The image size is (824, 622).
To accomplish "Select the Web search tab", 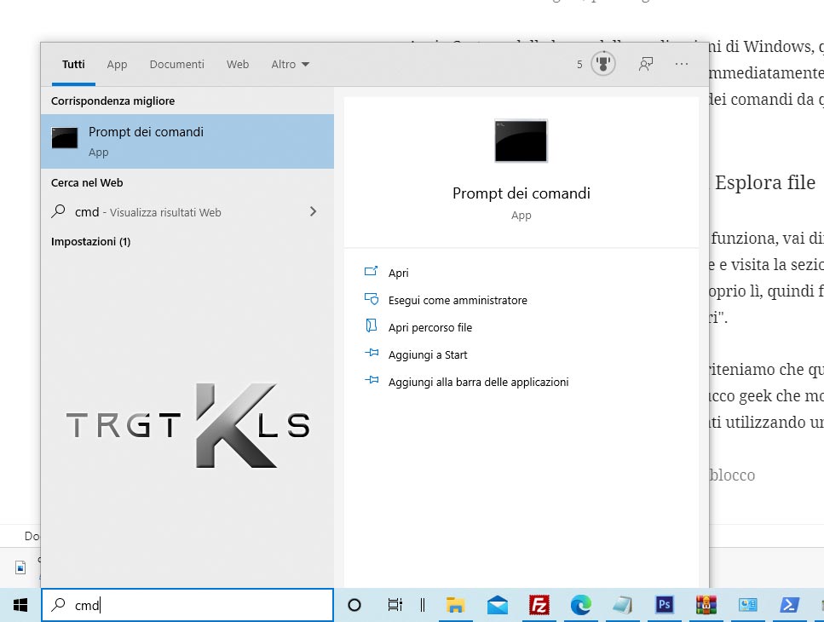I will click(238, 65).
